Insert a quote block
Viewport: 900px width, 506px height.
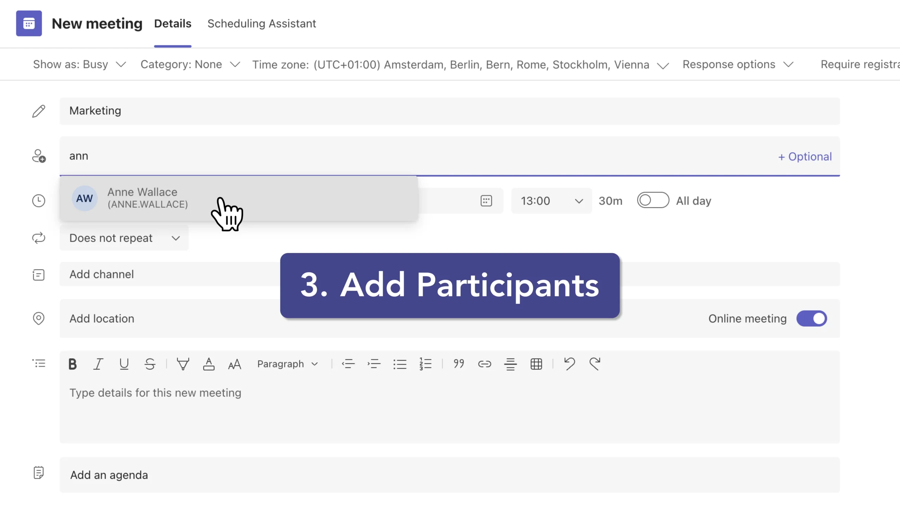point(459,364)
